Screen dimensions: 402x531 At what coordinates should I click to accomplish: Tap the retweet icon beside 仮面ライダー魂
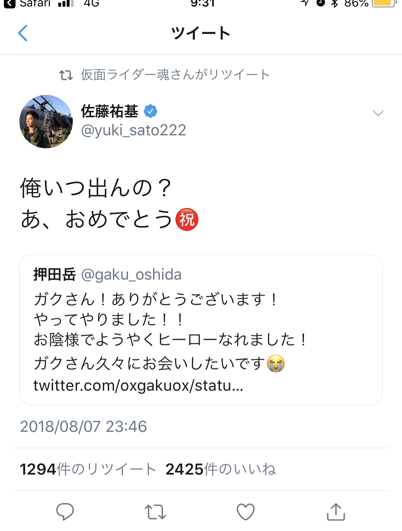coord(66,75)
